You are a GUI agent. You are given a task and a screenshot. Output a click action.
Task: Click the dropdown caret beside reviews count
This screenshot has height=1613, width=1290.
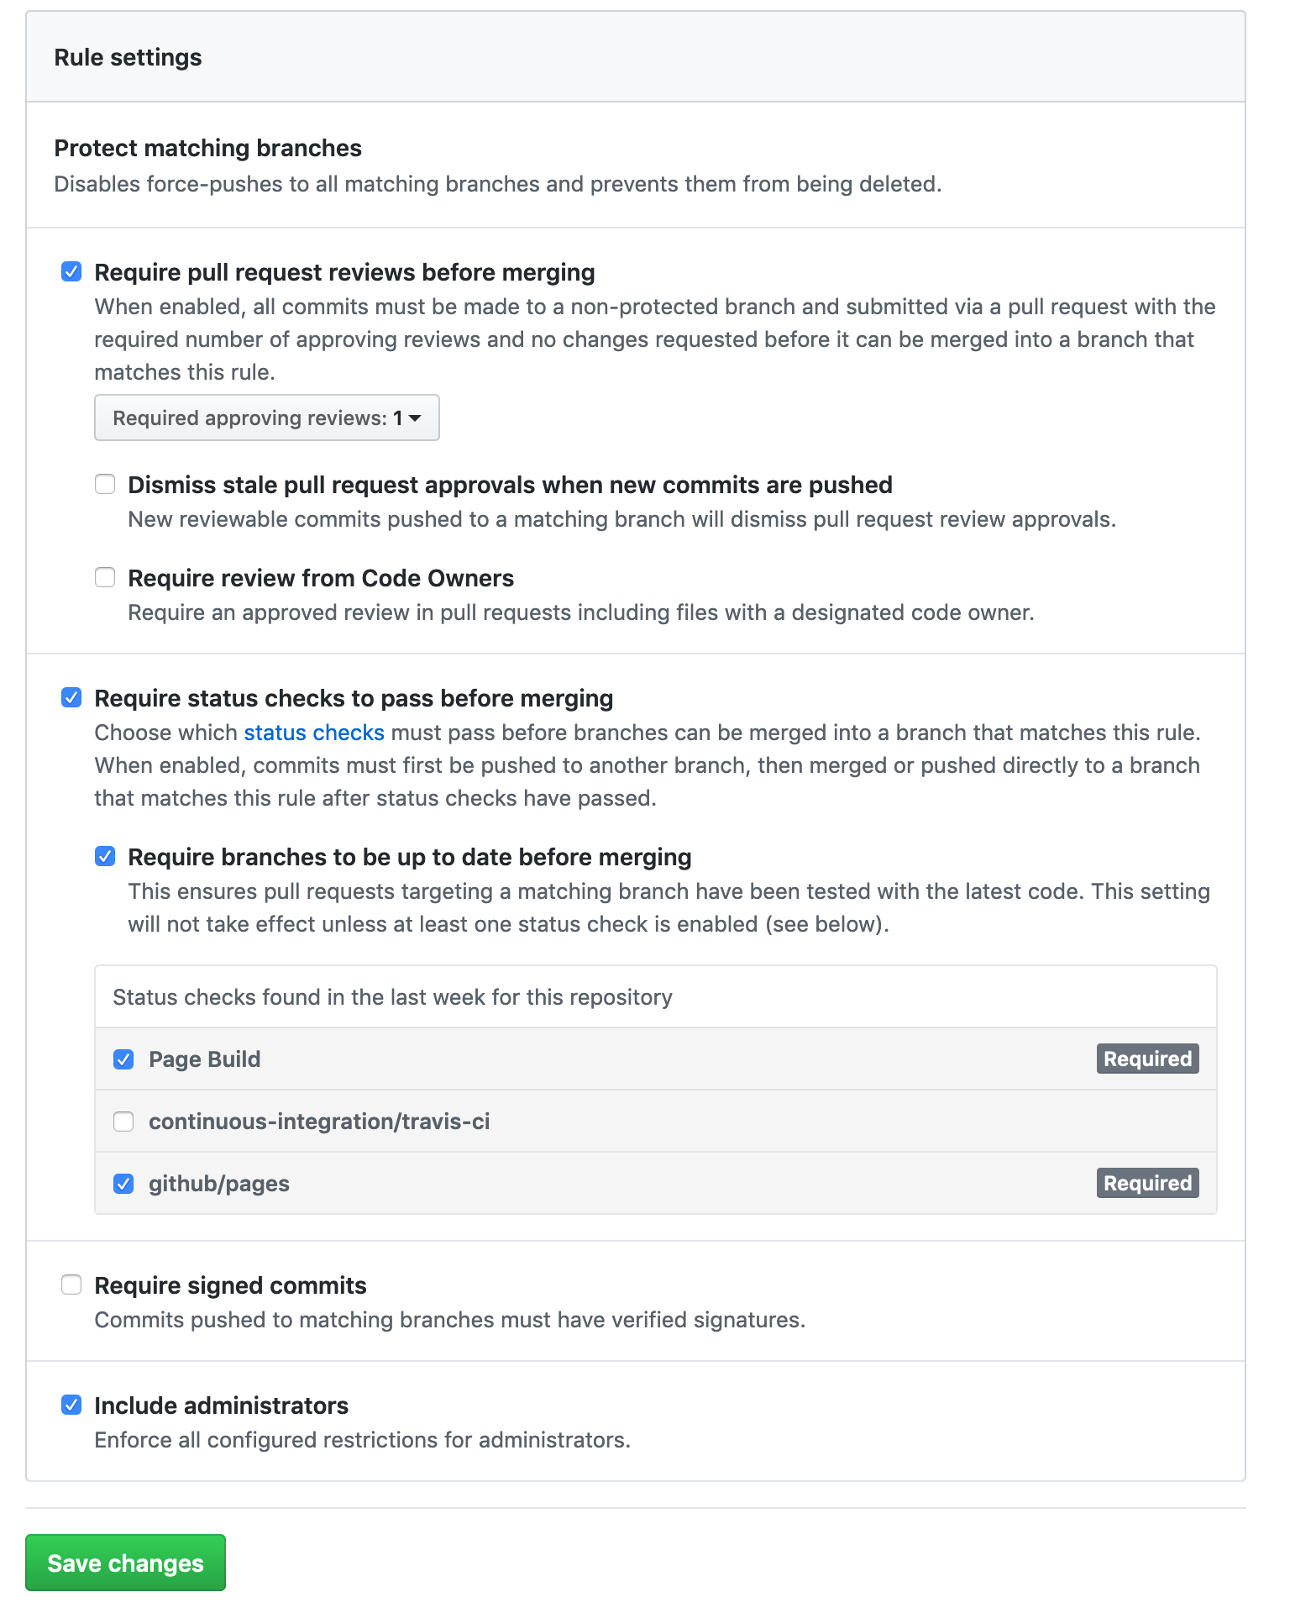tap(415, 418)
